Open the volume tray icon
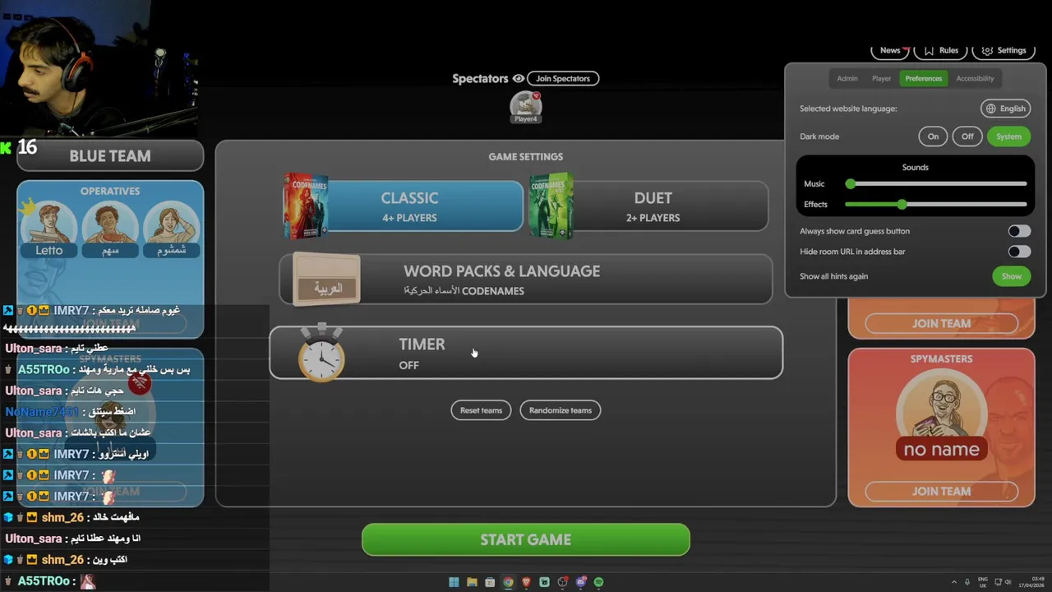This screenshot has width=1052, height=592. pos(1009,582)
